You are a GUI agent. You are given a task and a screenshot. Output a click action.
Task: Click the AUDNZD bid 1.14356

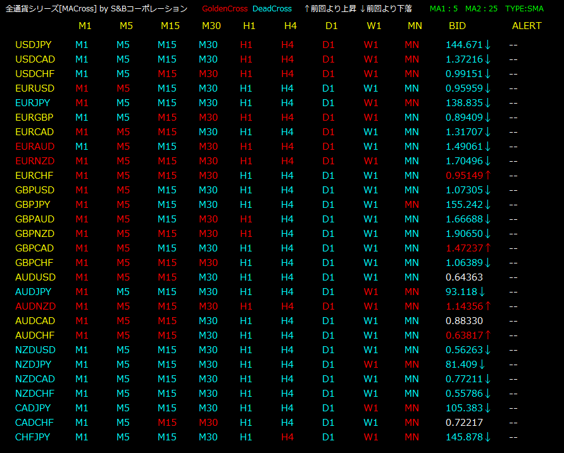point(465,306)
